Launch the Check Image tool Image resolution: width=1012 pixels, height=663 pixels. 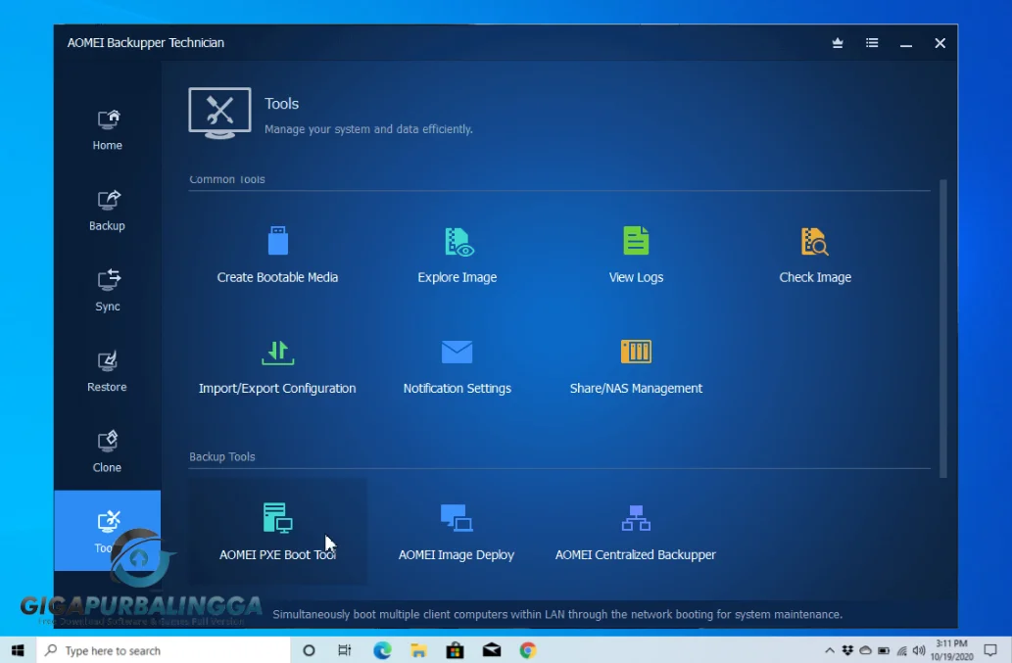point(814,255)
